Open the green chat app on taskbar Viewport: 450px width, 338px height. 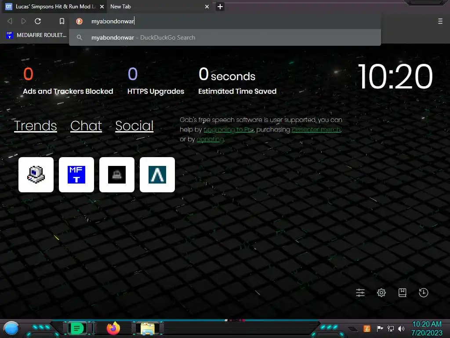pyautogui.click(x=77, y=328)
